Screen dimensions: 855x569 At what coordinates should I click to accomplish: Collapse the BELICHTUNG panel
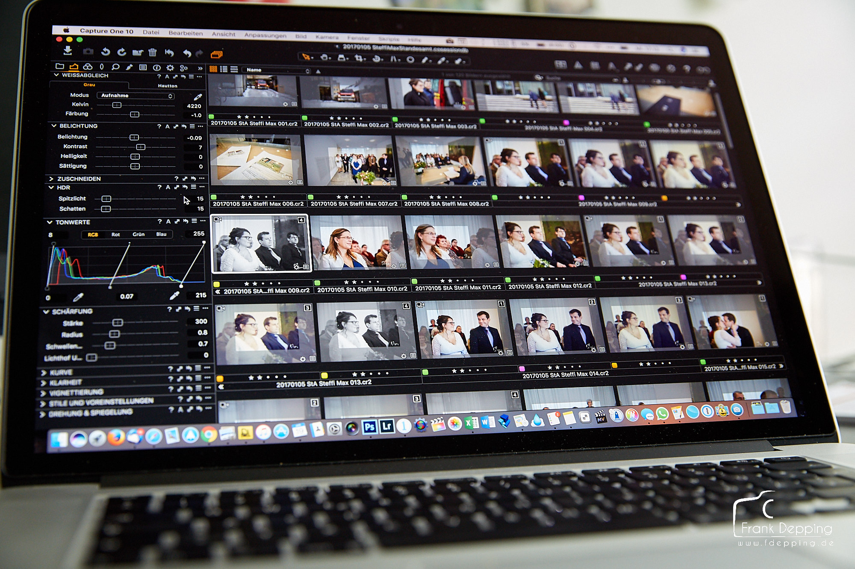pos(54,126)
